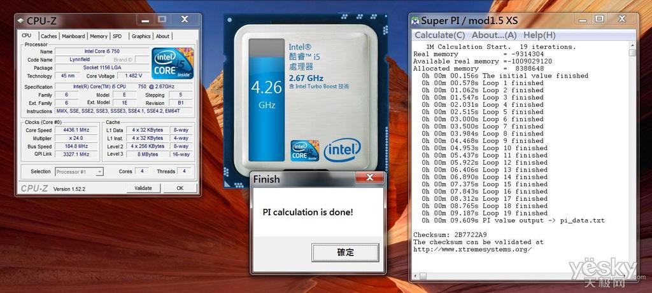Screen dimensions: 652x293
Task: Click the Revision value 'B1'
Action: tap(180, 103)
